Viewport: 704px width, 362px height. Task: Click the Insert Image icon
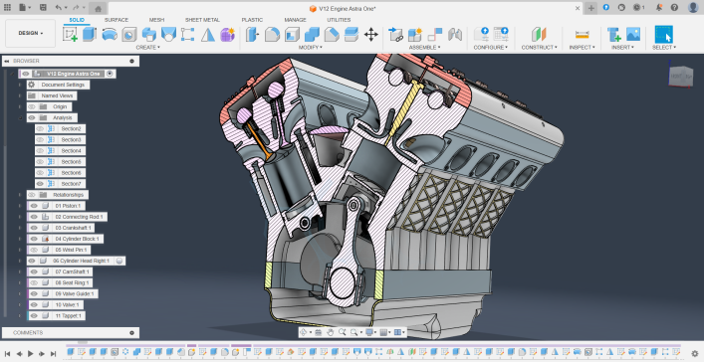click(x=633, y=34)
